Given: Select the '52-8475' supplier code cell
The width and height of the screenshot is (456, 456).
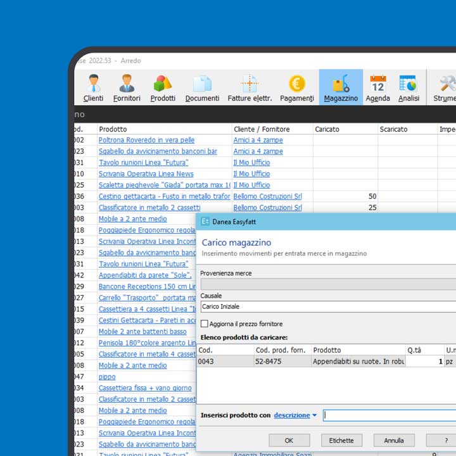Looking at the screenshot, I should (282, 362).
